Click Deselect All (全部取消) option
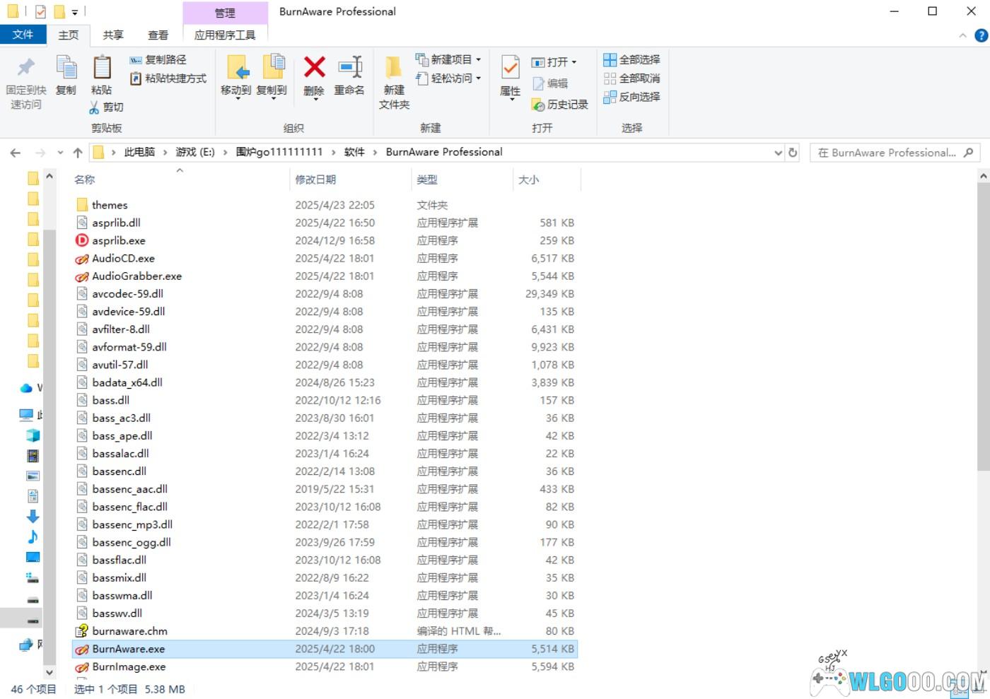The height and width of the screenshot is (699, 990). [x=632, y=78]
